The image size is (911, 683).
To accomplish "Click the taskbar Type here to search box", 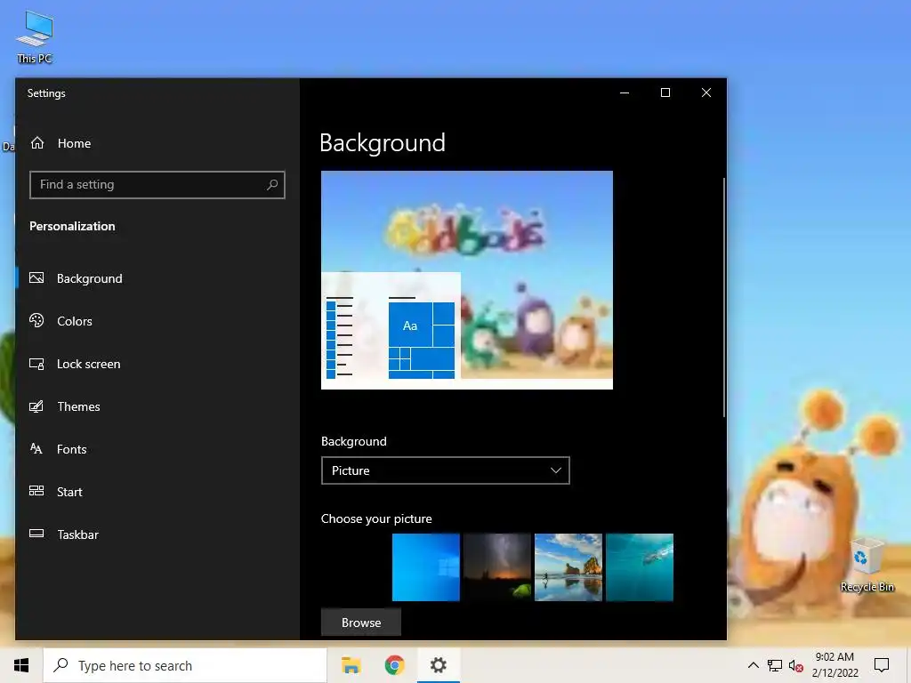I will pyautogui.click(x=185, y=665).
